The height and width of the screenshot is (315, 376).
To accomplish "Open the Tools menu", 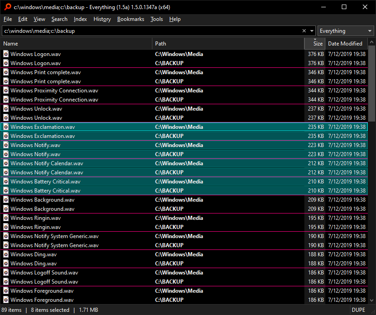I will click(x=157, y=19).
